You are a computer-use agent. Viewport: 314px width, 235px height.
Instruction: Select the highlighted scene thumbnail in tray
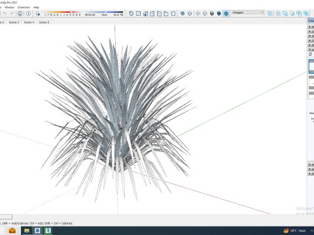311,67
